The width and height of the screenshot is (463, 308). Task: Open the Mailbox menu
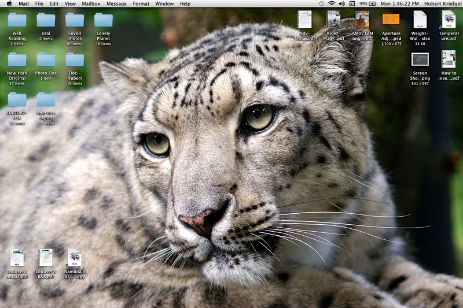pyautogui.click(x=91, y=3)
